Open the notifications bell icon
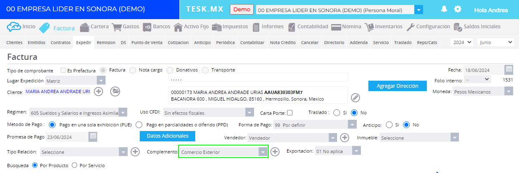This screenshot has height=173, width=519. [x=444, y=9]
